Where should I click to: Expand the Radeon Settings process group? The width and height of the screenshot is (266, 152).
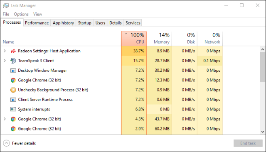(5, 51)
